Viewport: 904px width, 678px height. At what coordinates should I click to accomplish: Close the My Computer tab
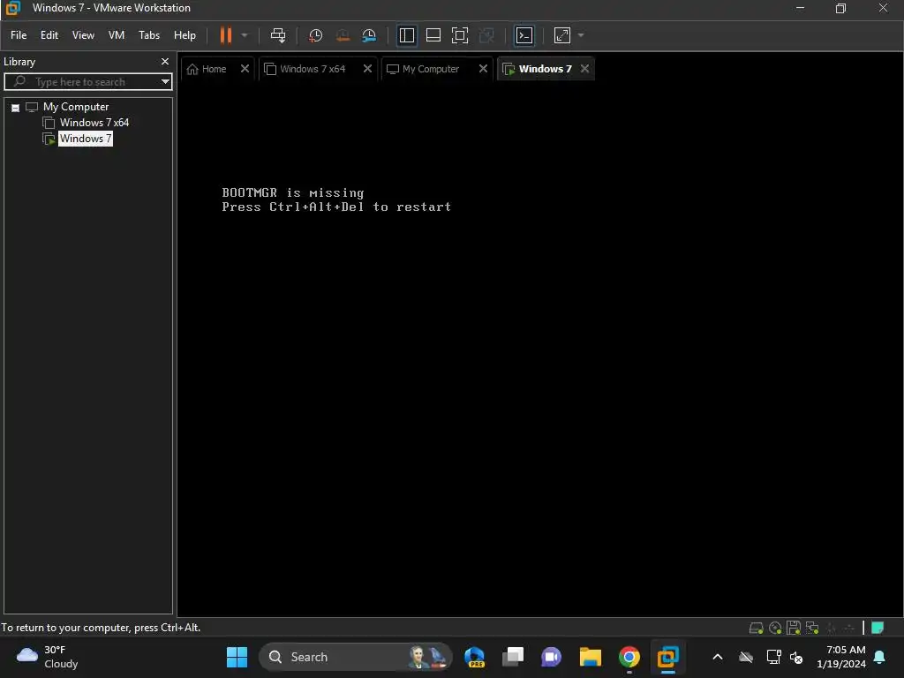[483, 69]
